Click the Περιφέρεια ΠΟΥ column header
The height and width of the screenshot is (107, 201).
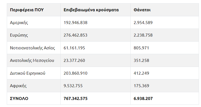27,10
